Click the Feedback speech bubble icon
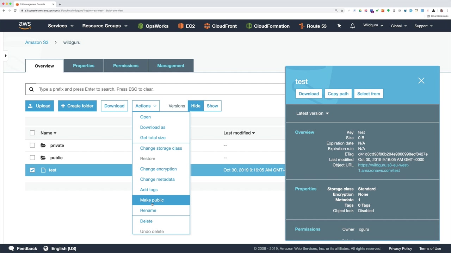451x253 pixels. click(11, 248)
